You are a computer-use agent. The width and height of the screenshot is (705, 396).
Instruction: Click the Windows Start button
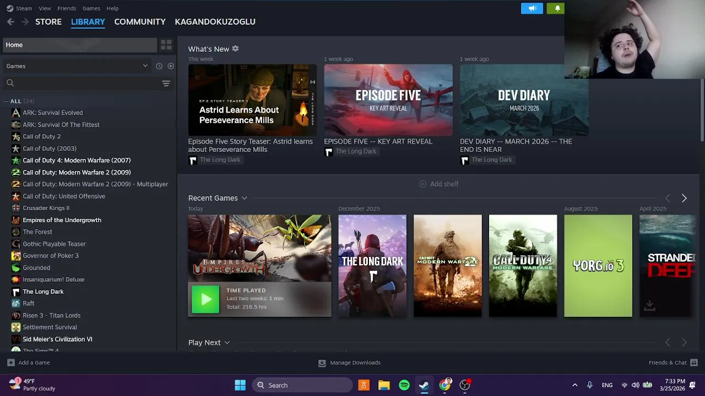(240, 385)
